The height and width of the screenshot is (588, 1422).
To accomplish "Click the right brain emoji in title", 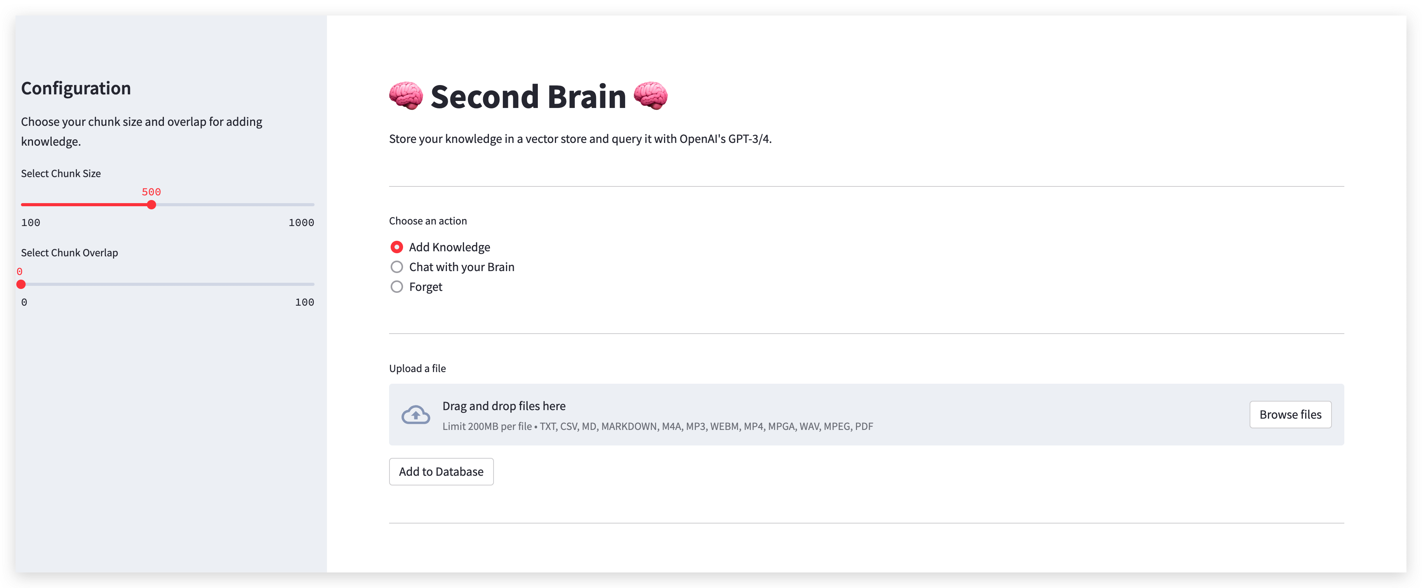I will tap(650, 96).
